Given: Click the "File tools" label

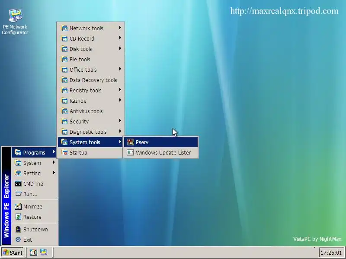Looking at the screenshot, I should pos(80,59).
